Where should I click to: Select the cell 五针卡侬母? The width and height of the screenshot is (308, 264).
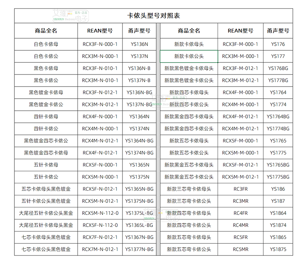(46, 165)
